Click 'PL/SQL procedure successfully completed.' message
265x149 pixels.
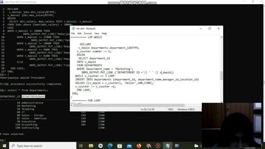click(x=31, y=84)
